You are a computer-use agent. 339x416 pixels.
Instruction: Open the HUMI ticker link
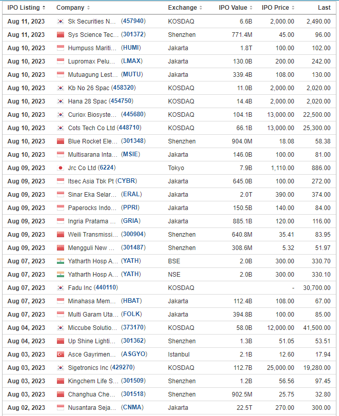pyautogui.click(x=131, y=48)
